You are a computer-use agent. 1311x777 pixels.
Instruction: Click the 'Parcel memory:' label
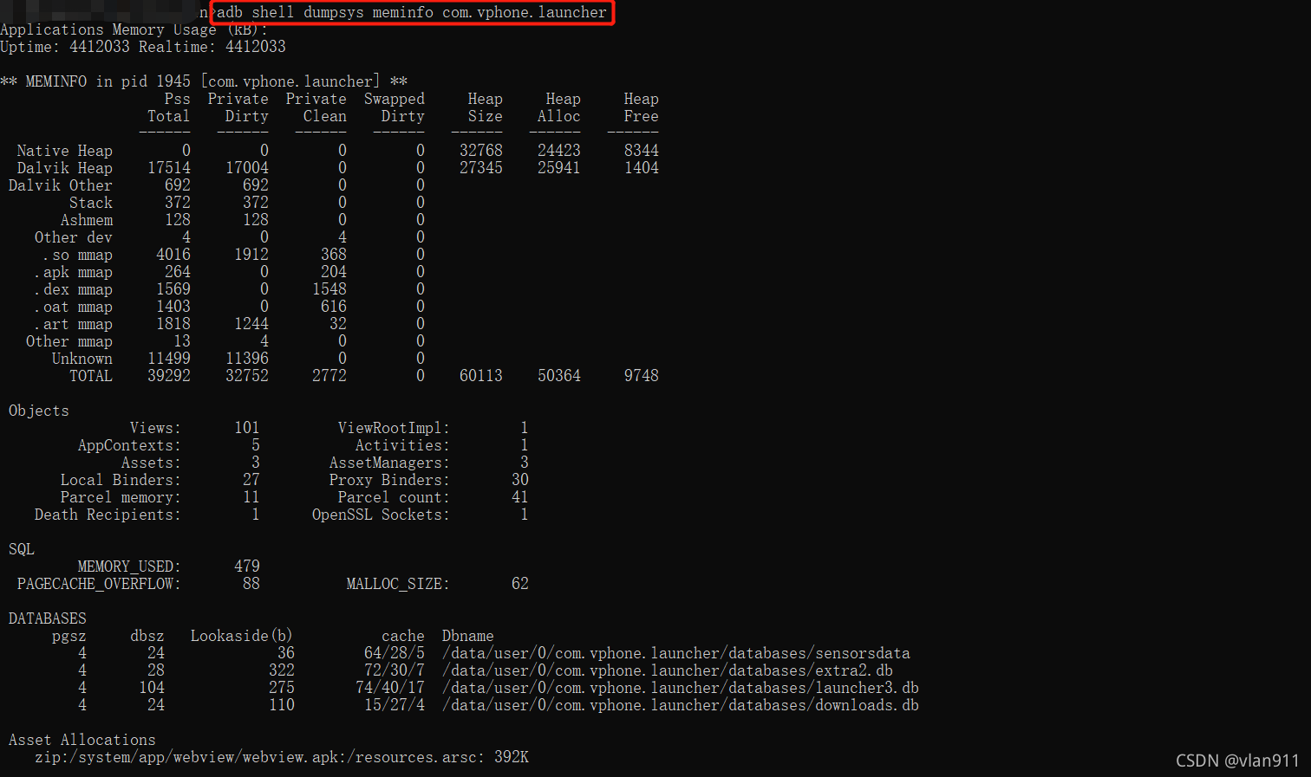coord(121,497)
